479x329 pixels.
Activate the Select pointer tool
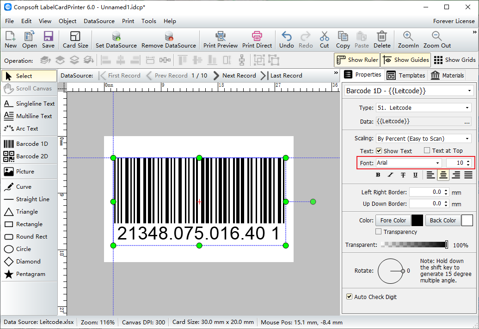point(29,76)
